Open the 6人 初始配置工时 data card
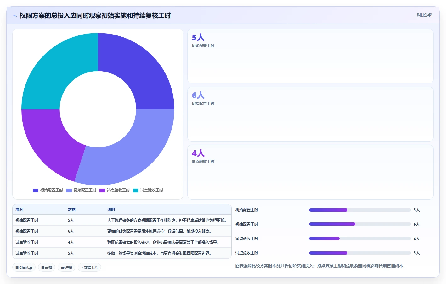 tap(310, 114)
